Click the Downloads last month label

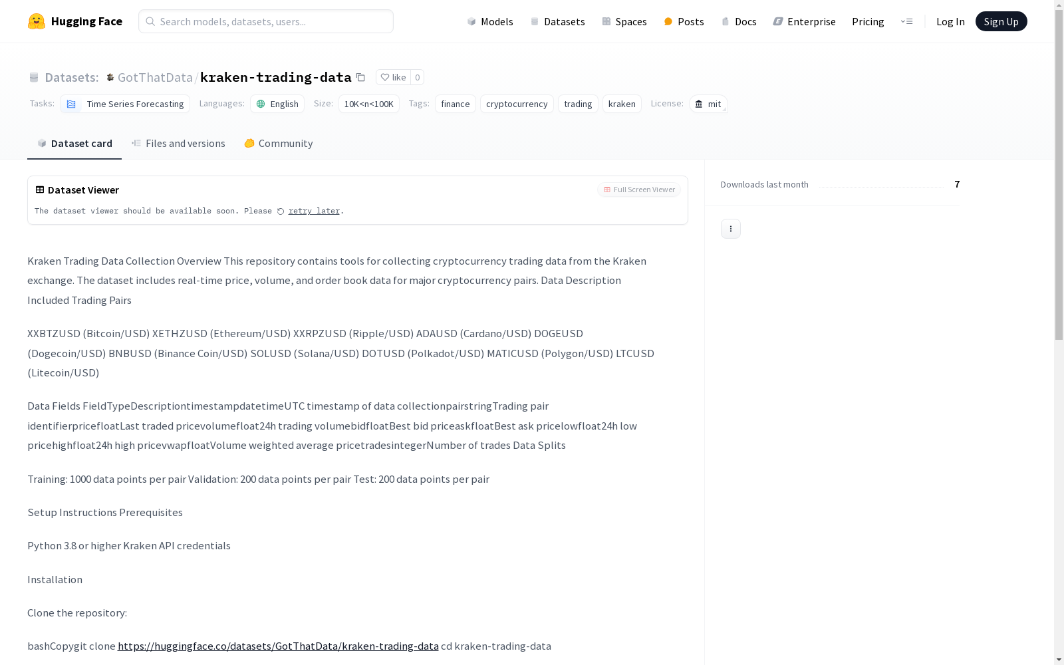point(765,184)
